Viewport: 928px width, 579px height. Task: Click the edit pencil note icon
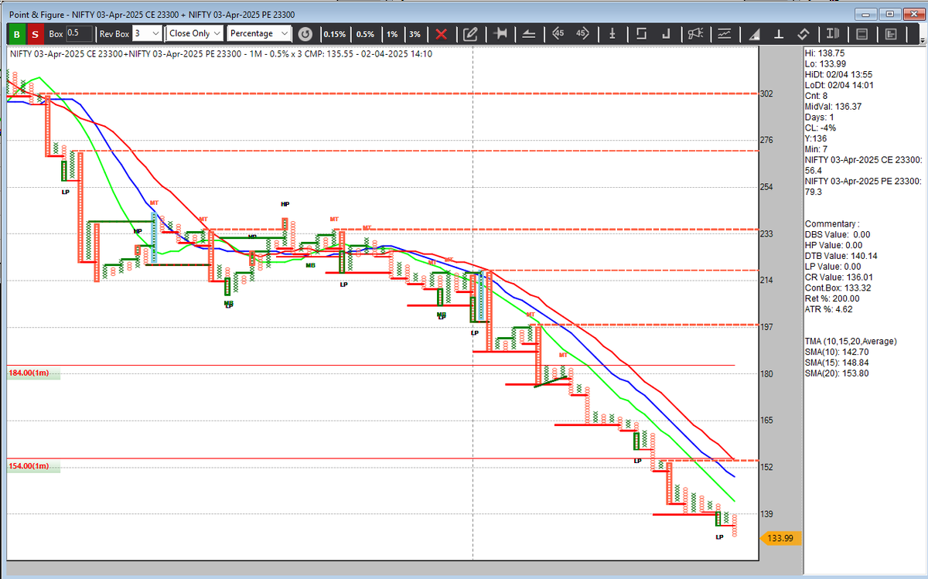click(470, 34)
